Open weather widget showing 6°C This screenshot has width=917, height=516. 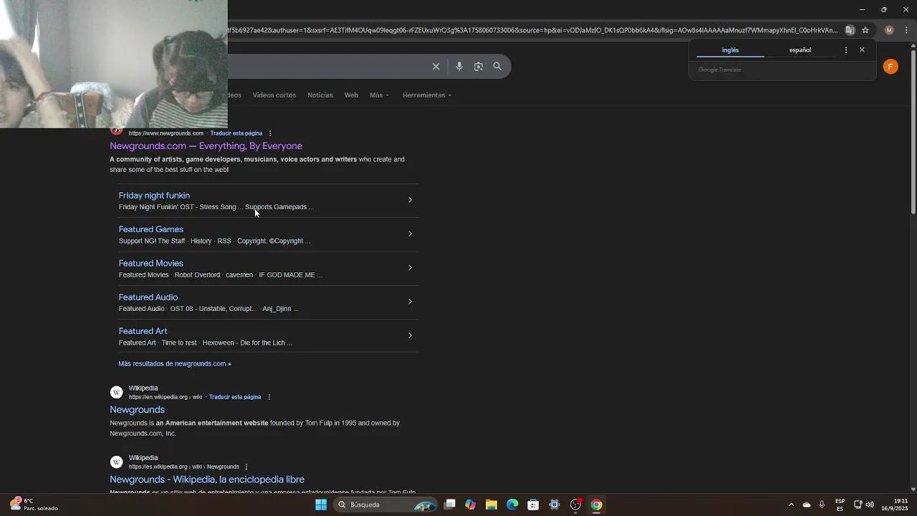[33, 505]
